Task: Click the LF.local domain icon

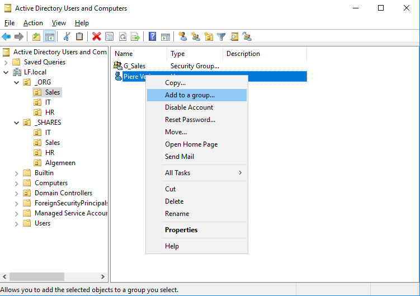Action: [x=17, y=72]
